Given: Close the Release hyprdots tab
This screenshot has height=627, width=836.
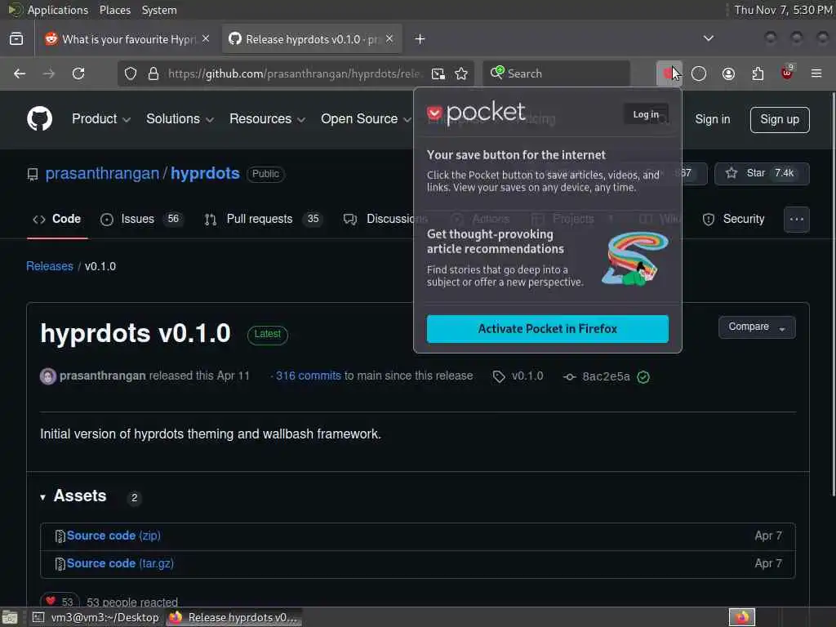Looking at the screenshot, I should 389,39.
